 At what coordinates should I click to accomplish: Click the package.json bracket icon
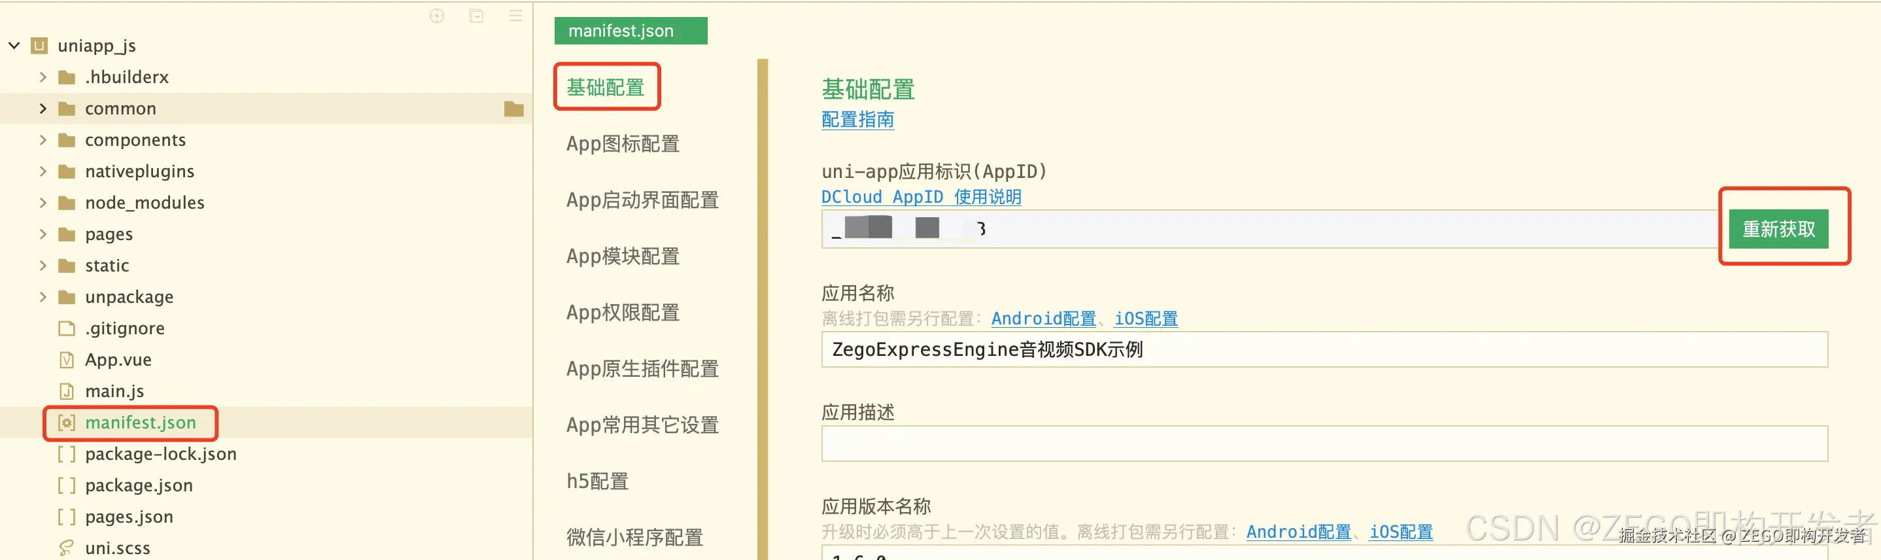point(67,485)
